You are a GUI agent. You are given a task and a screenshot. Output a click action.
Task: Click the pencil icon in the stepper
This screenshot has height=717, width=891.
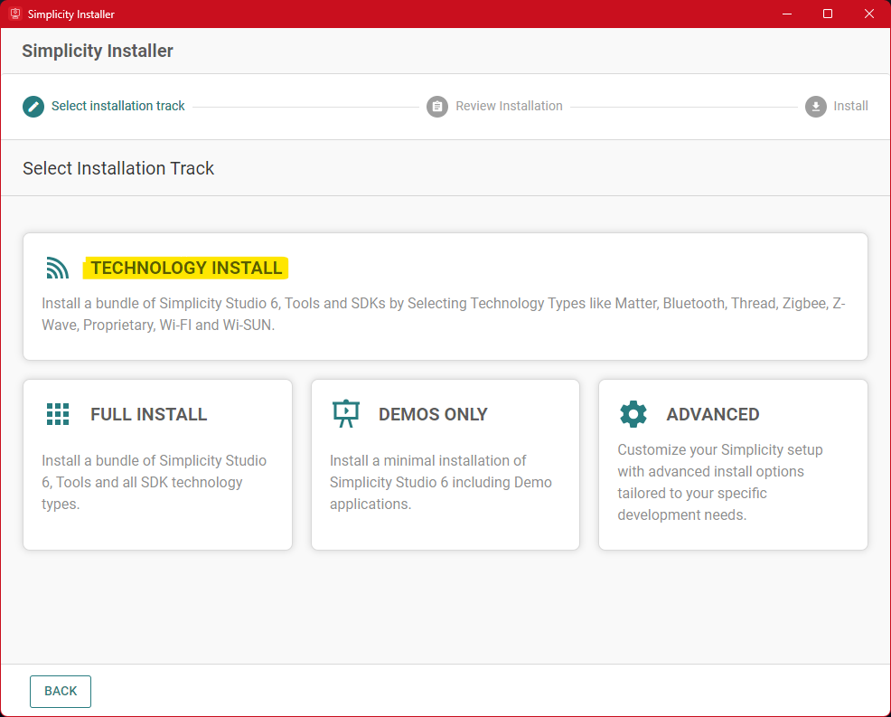(x=33, y=107)
